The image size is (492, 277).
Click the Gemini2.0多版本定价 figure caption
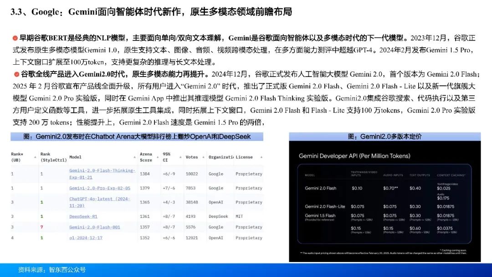tap(384, 137)
